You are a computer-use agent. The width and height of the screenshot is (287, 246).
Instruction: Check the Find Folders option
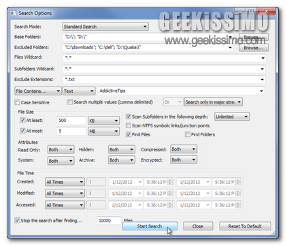tap(188, 134)
